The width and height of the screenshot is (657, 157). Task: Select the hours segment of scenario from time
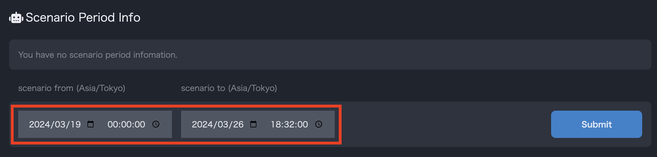(112, 124)
